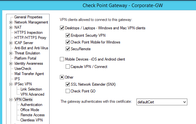Select Threat Emulation tree item
This screenshot has height=124, width=196.
(27, 53)
